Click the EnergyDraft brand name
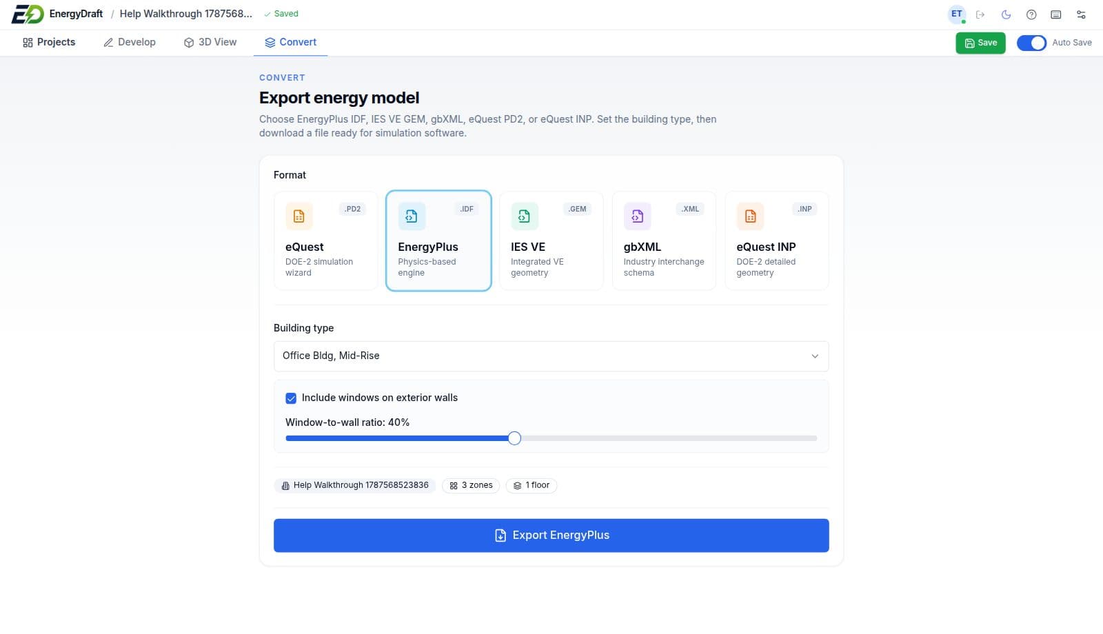 tap(76, 14)
